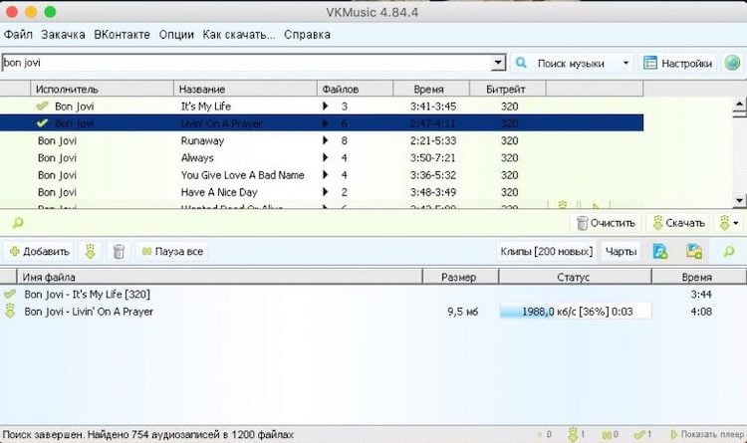
Task: Click status bar paused count icon
Action: [607, 434]
